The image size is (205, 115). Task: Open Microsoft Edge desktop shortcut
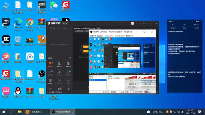(x=18, y=25)
